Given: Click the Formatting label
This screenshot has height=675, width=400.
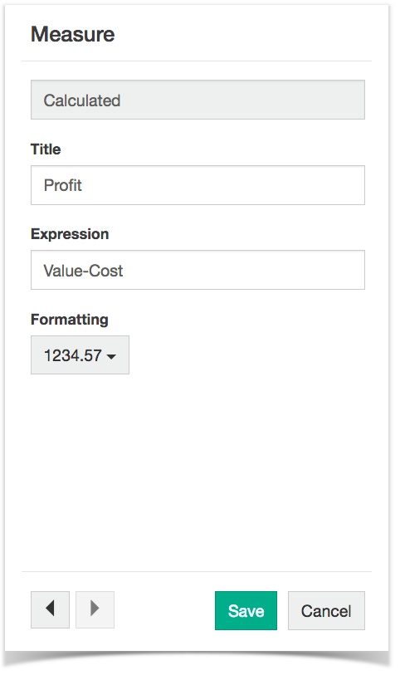Looking at the screenshot, I should click(70, 320).
